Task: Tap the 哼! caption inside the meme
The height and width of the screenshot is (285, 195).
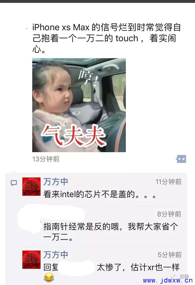Action: (88, 78)
